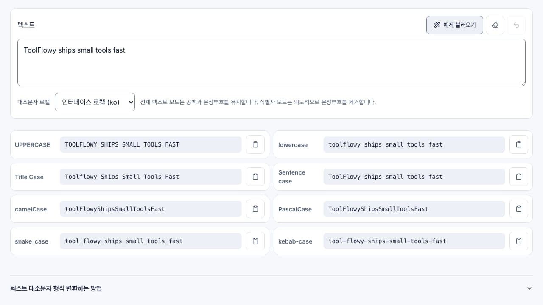The image size is (543, 305).
Task: Click the 대소문자 로캘 label
Action: pos(34,102)
